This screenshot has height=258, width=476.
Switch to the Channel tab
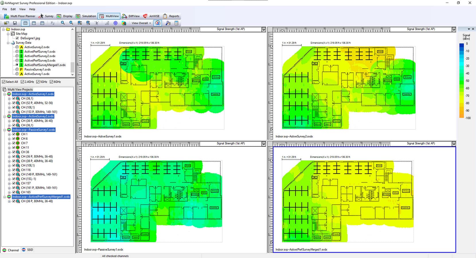11,250
